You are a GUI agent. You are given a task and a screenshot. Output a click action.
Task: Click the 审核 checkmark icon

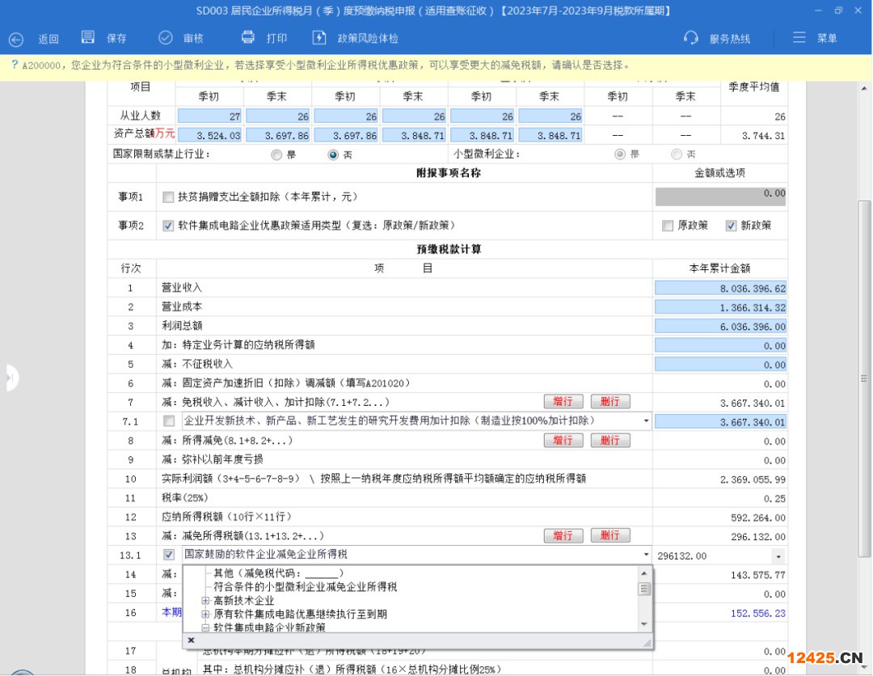tap(166, 38)
